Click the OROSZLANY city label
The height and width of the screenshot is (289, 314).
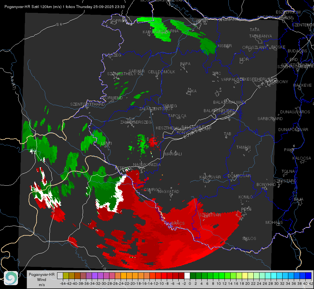coord(254,47)
